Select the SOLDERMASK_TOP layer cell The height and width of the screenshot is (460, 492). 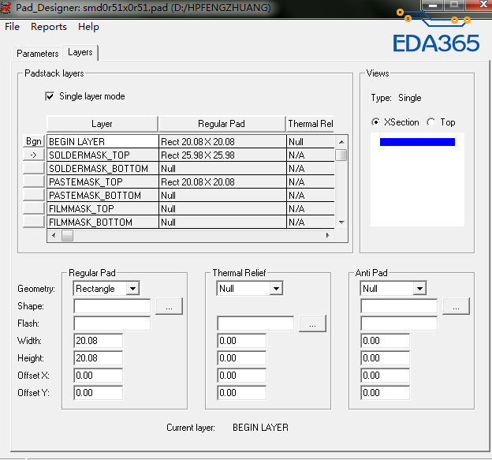pos(102,155)
